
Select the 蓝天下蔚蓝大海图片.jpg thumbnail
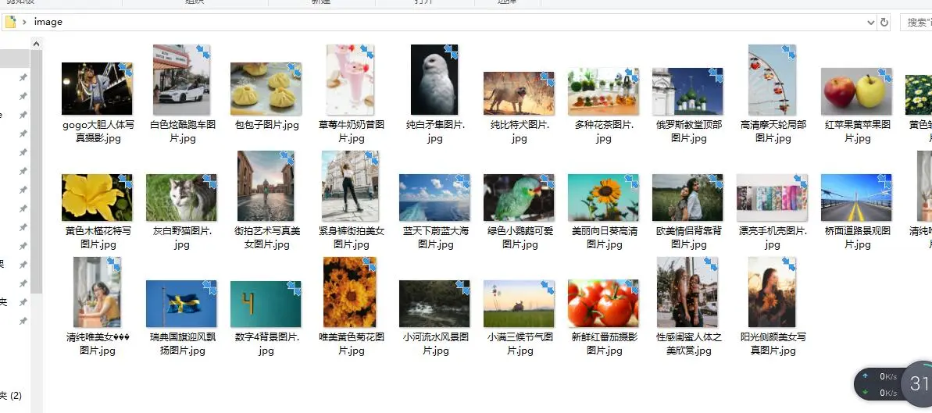click(434, 198)
